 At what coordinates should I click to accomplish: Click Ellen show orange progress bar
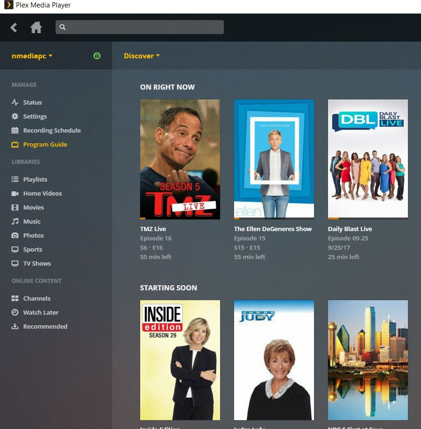coord(236,218)
